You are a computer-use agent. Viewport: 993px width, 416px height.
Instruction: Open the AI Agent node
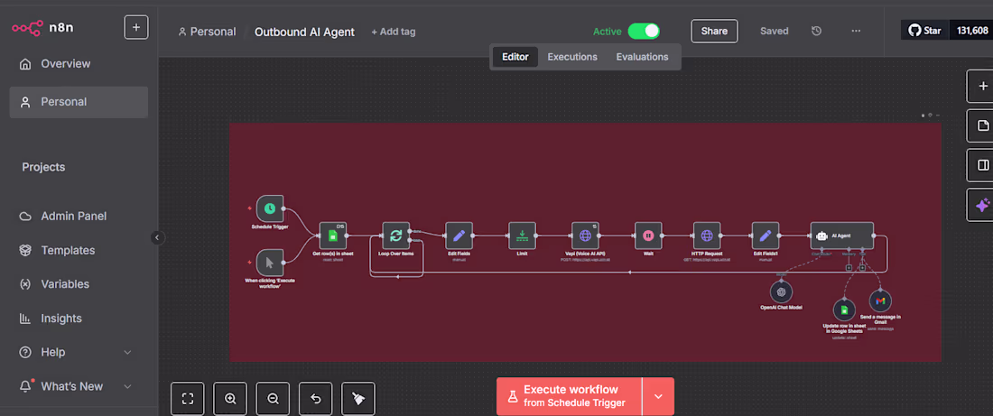(x=841, y=236)
